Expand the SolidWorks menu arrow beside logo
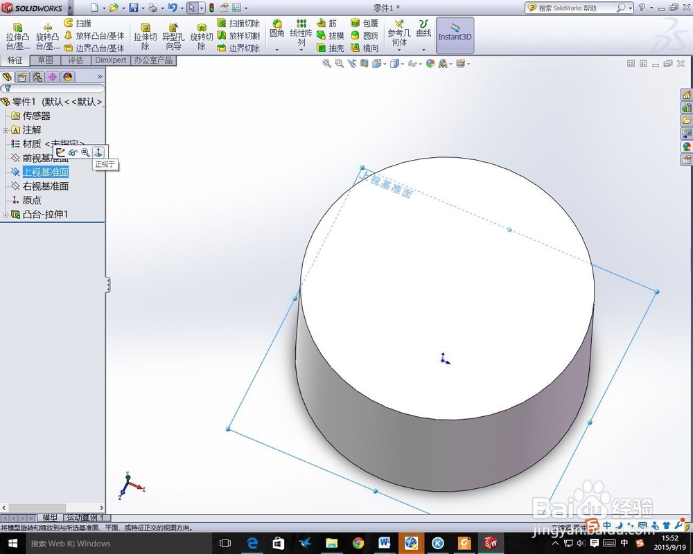Image resolution: width=693 pixels, height=554 pixels. 70,8
